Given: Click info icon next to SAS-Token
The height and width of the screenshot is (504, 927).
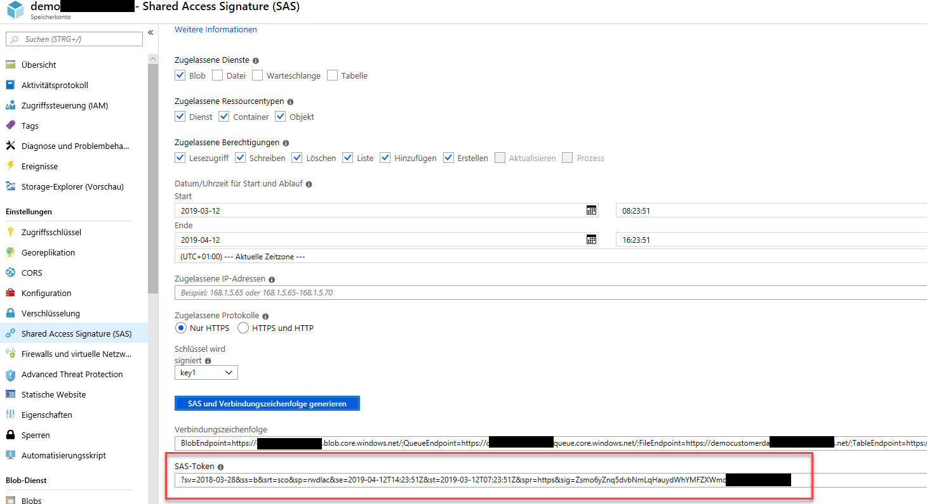Looking at the screenshot, I should point(220,467).
